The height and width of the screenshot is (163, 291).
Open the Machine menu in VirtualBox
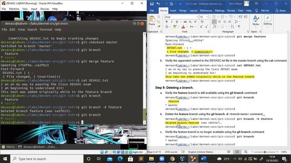click(x=14, y=9)
